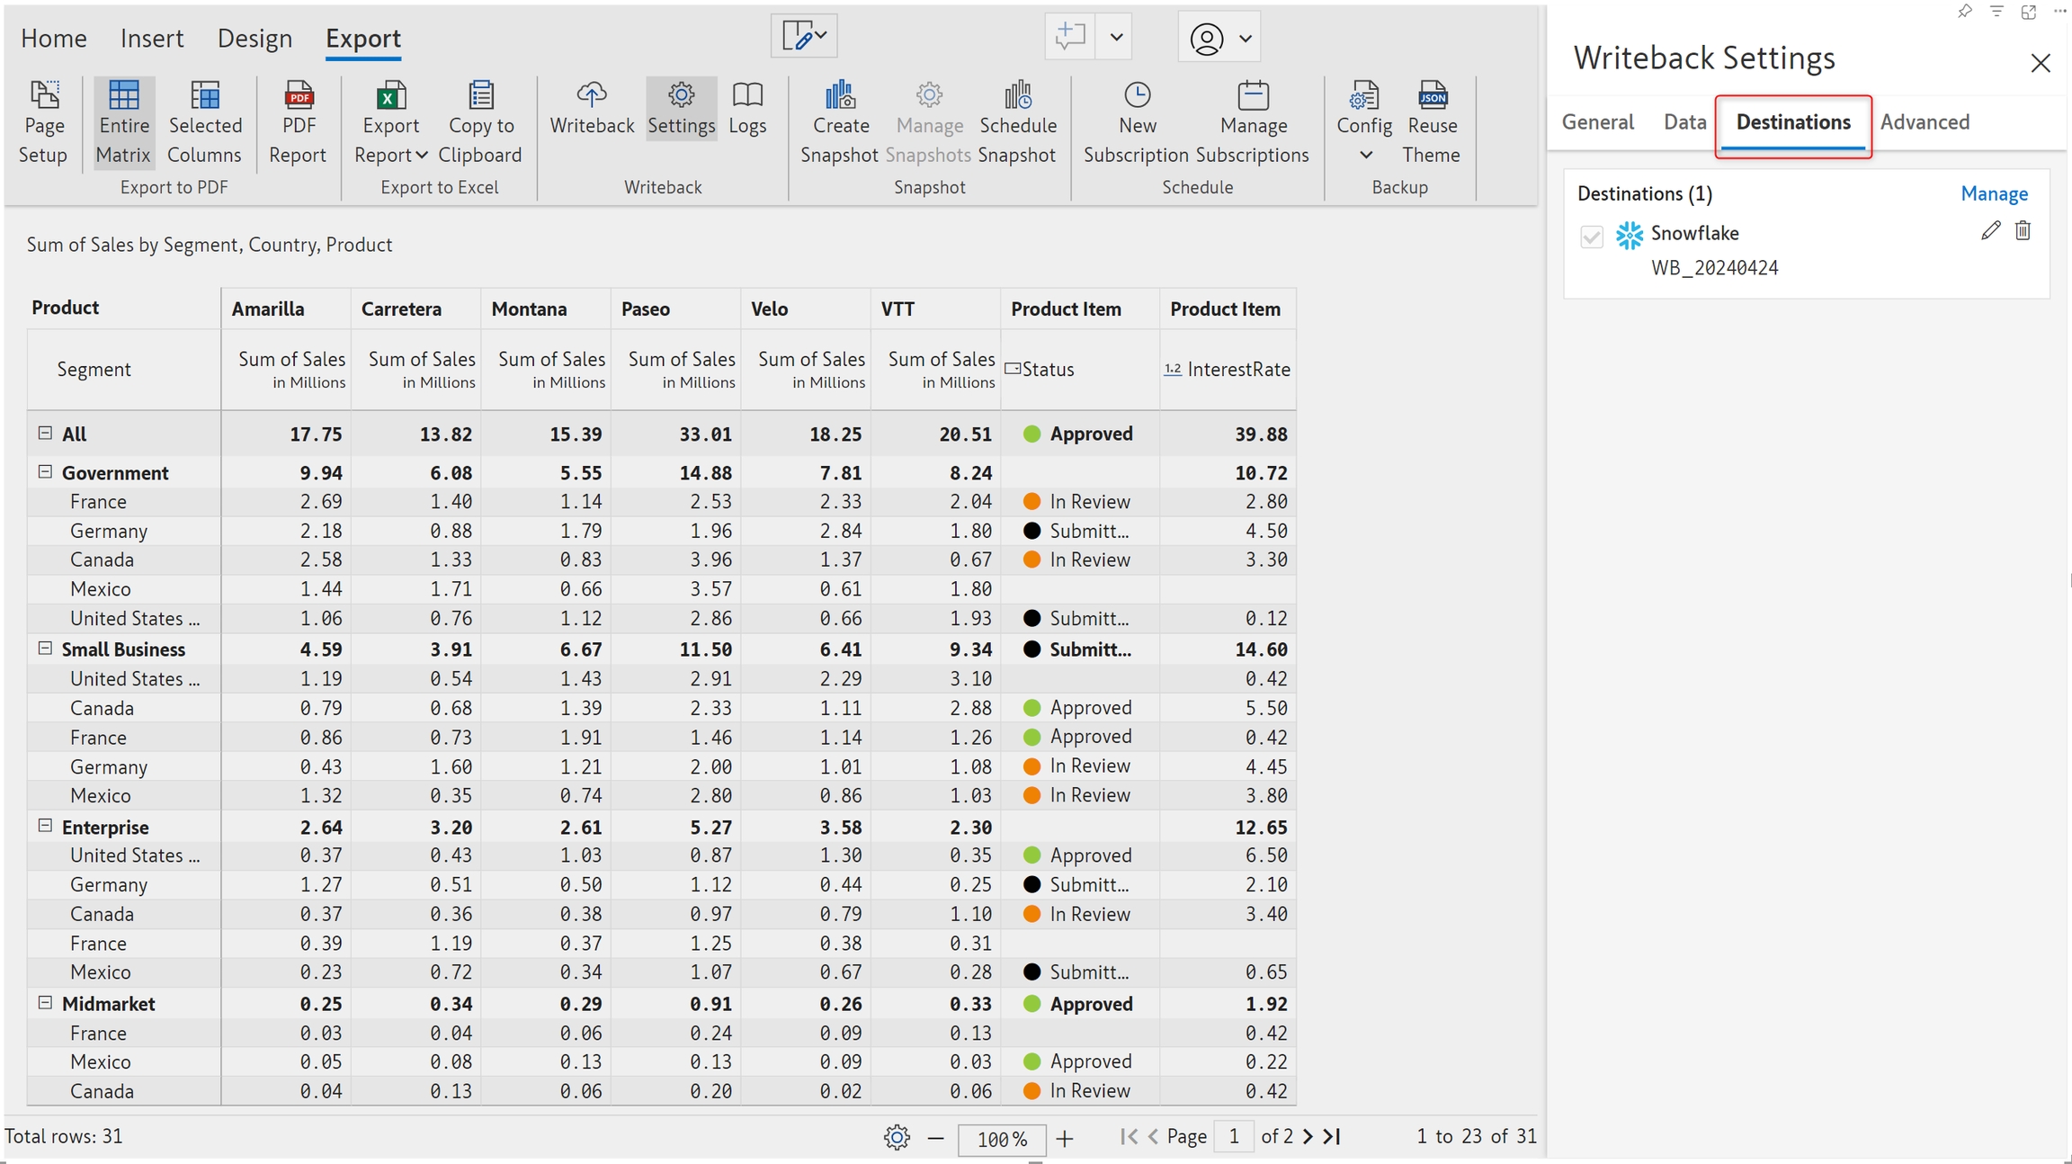Open the New Subscription clock icon
2072x1164 pixels.
point(1137,96)
